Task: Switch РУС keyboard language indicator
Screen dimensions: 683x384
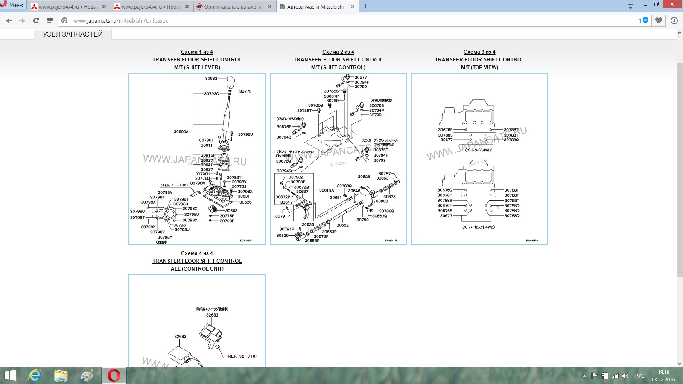Action: pyautogui.click(x=639, y=376)
